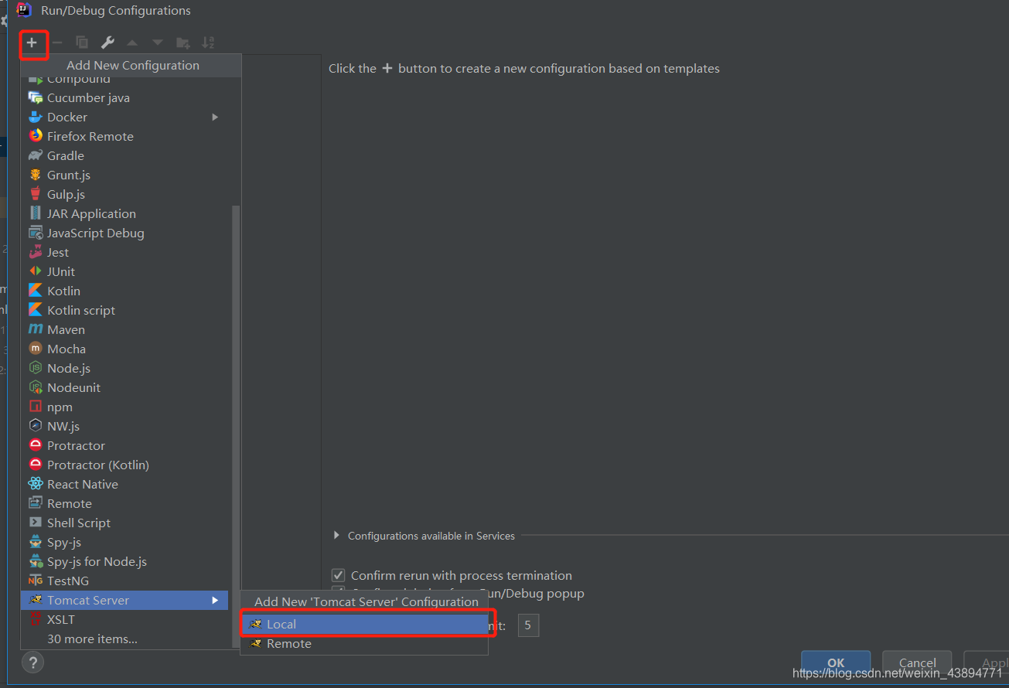
Task: Click the Copy Configuration toolbar icon
Action: click(82, 43)
